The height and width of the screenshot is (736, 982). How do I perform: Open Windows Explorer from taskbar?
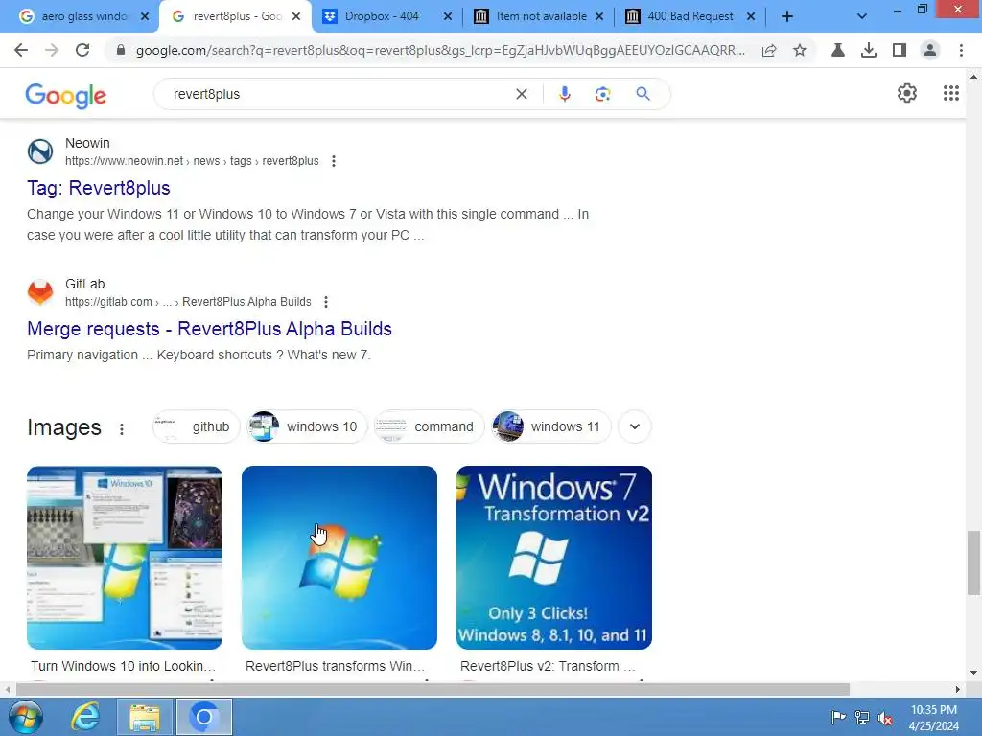145,717
